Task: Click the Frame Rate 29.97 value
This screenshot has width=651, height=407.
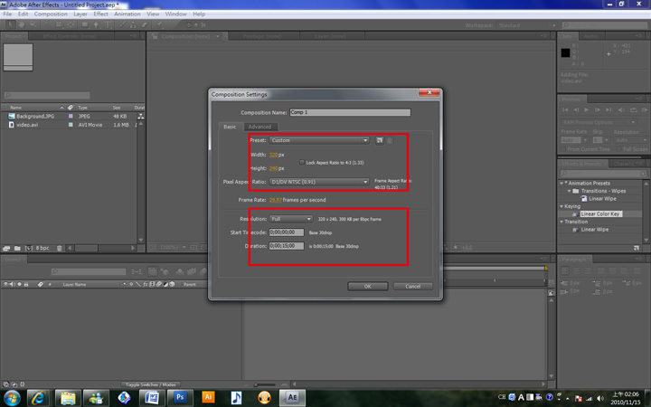Action: (275, 200)
